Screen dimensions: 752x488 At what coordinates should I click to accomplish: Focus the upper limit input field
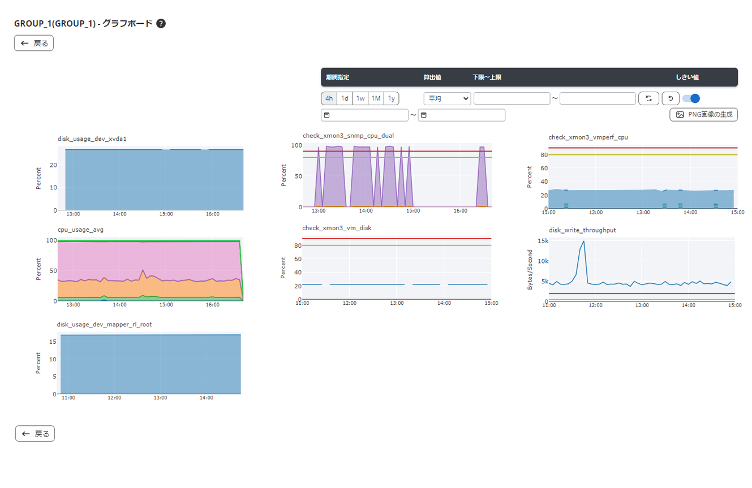(598, 98)
